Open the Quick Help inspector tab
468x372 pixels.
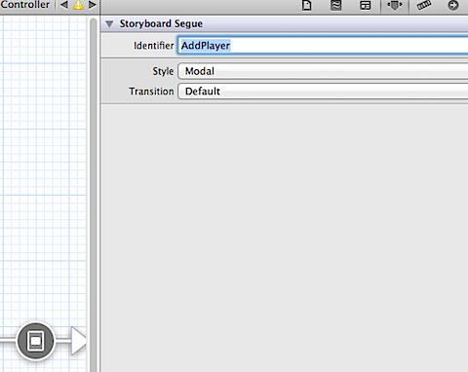click(335, 5)
